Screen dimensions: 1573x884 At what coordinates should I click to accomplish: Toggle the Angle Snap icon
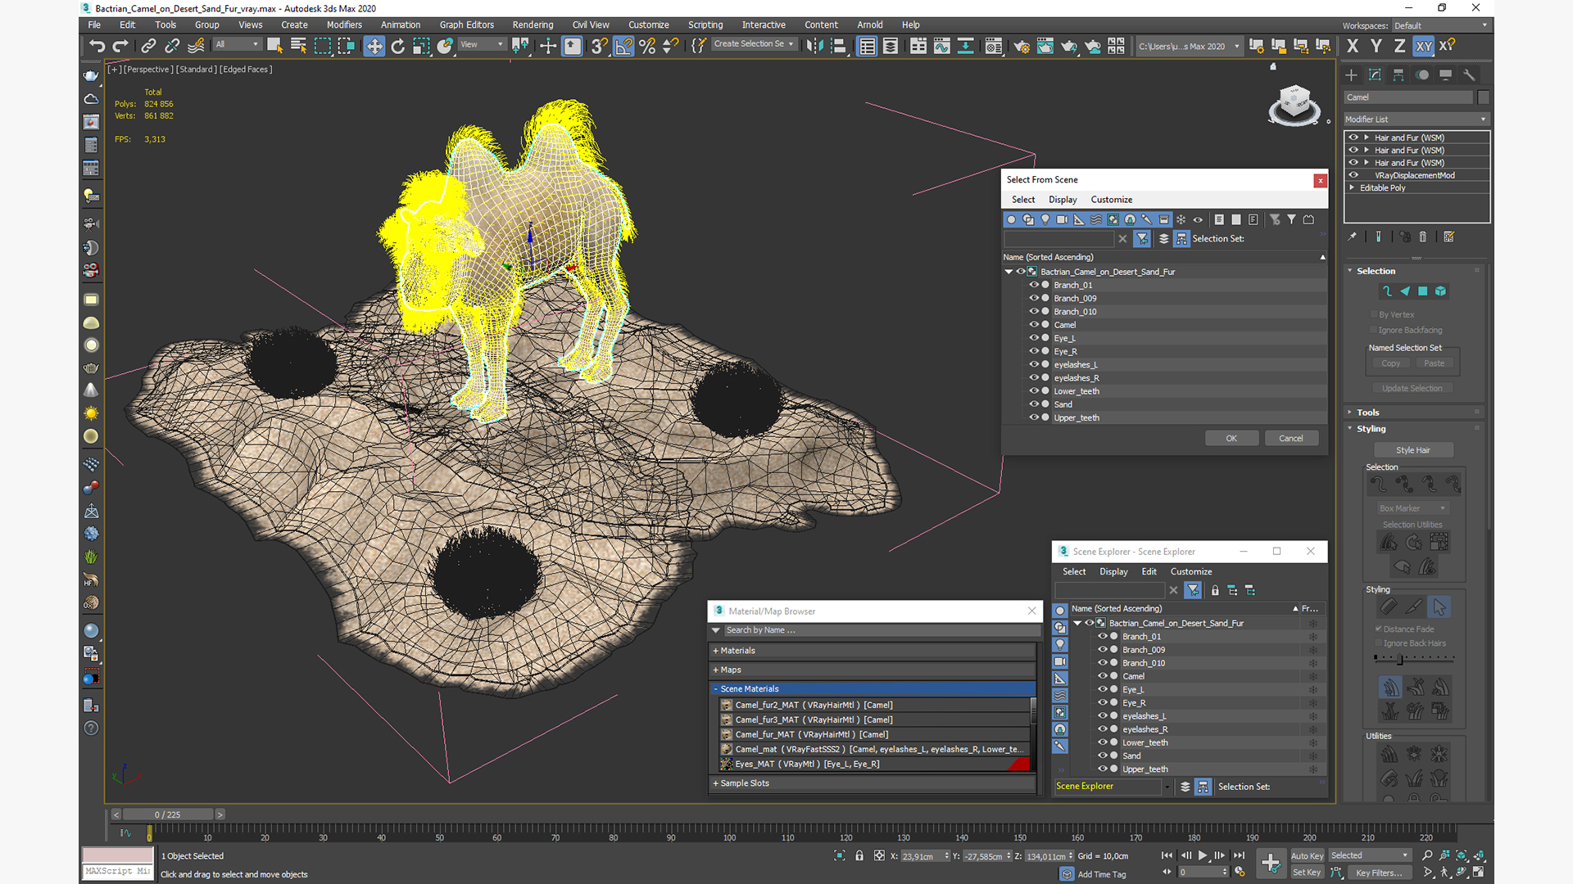pyautogui.click(x=623, y=46)
